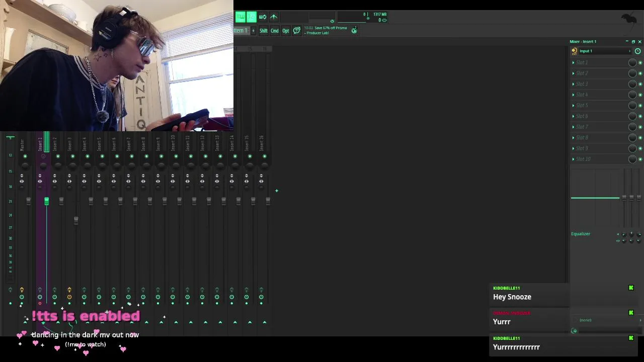Open the Piano roll view button

tap(240, 17)
